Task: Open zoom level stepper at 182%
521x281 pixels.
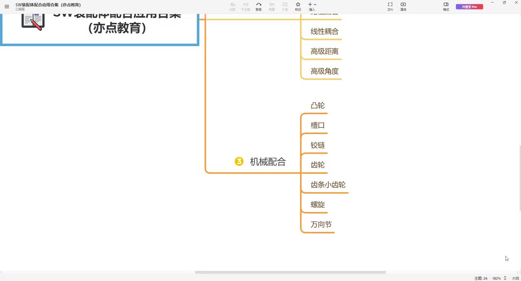Action: pos(505,278)
